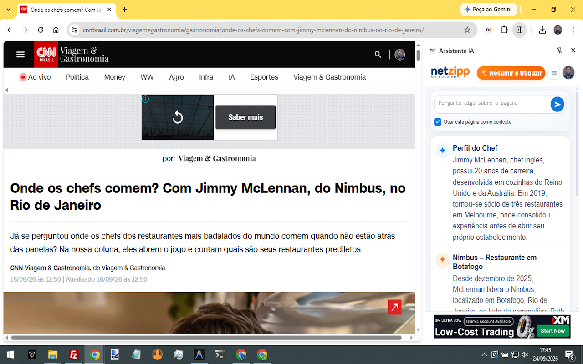Go back with the browser back arrow
The image size is (583, 364).
(x=10, y=30)
